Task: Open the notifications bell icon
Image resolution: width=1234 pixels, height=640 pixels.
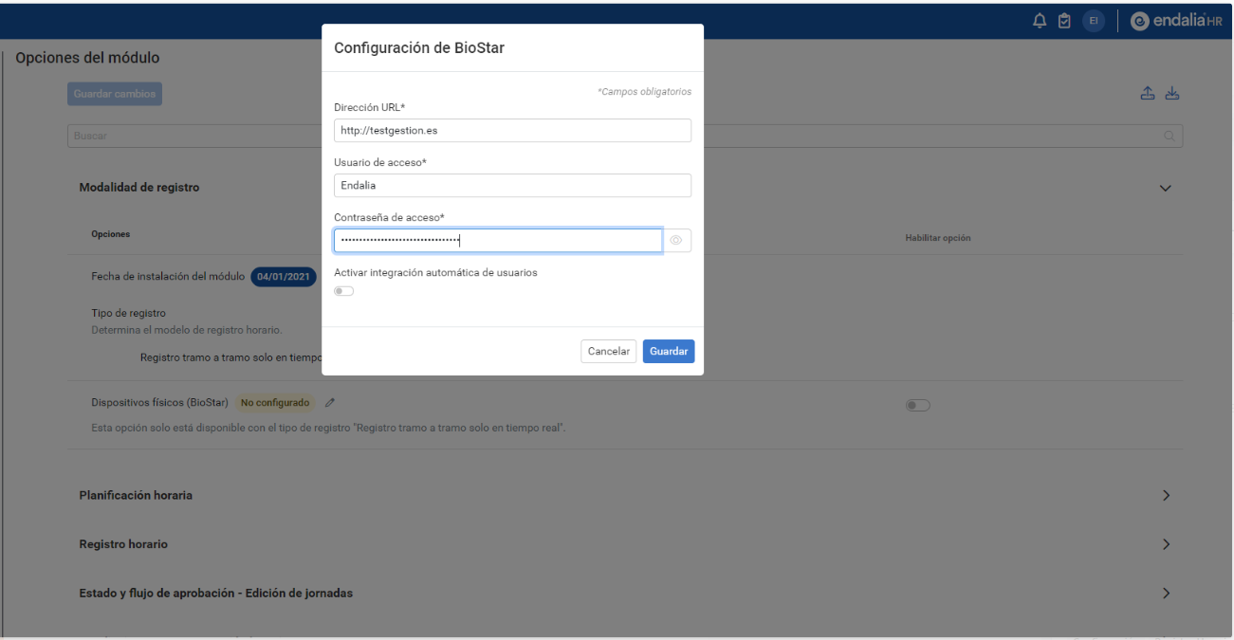Action: 1040,21
